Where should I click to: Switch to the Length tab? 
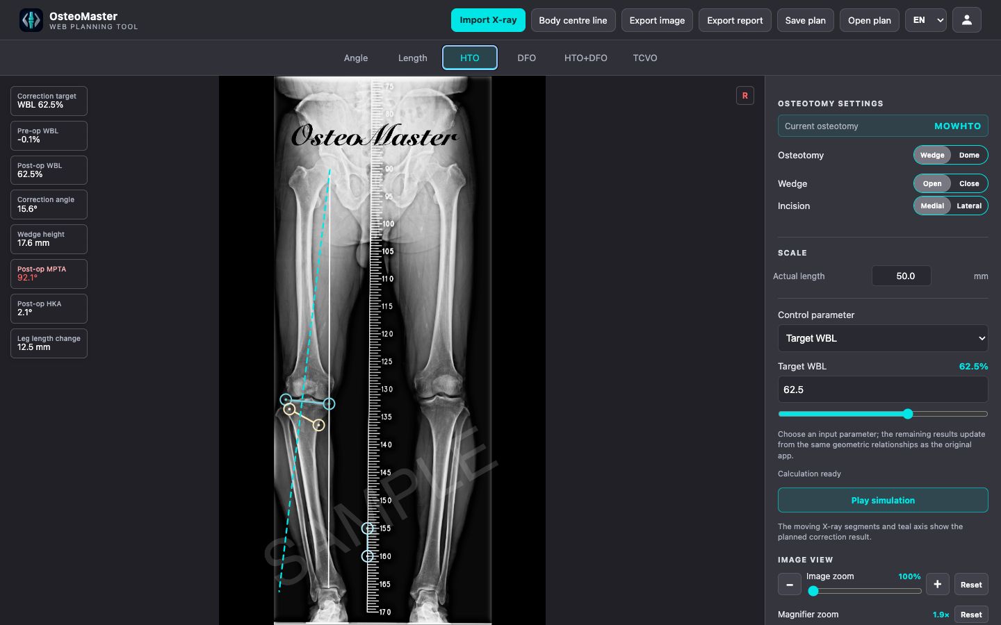pyautogui.click(x=413, y=58)
